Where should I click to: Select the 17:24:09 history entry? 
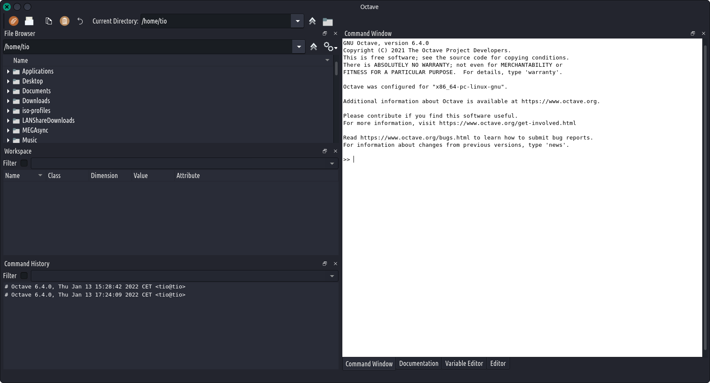pos(95,295)
